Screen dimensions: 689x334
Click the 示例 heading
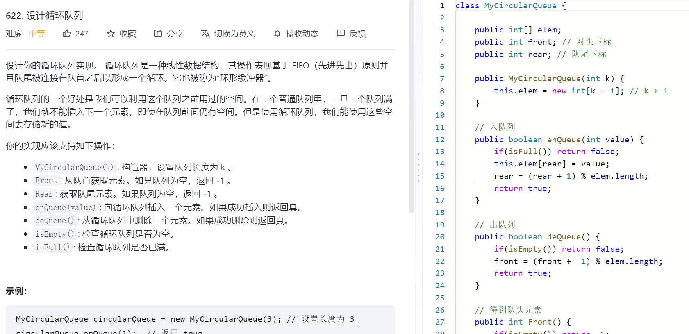click(x=16, y=291)
